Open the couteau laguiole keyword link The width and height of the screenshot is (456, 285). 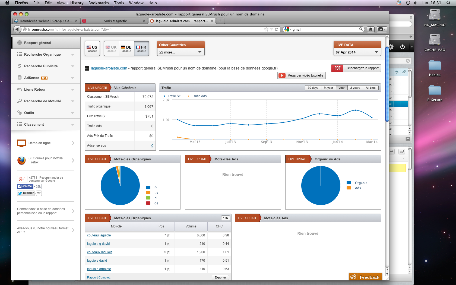click(x=99, y=235)
